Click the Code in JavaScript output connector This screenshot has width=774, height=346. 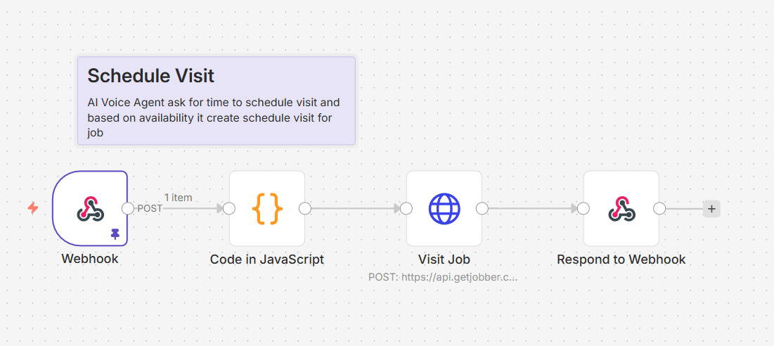305,209
